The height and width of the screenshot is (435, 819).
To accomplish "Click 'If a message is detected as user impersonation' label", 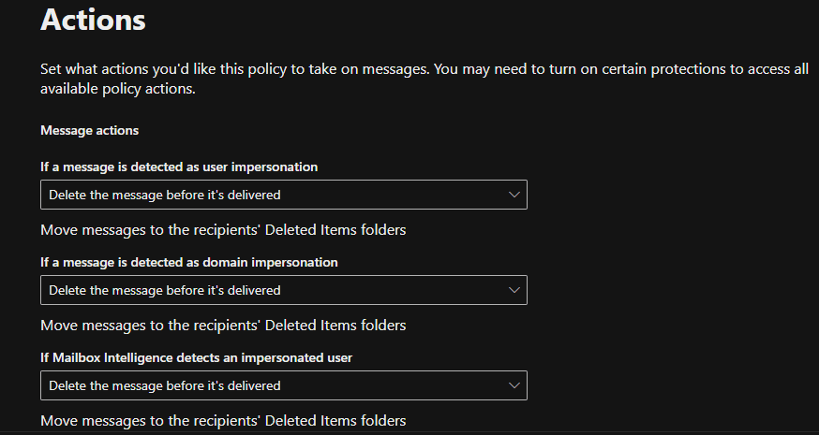I will point(179,167).
